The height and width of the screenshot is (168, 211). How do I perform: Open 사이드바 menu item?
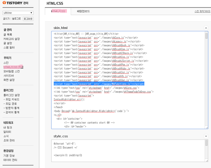pyautogui.click(x=9, y=76)
